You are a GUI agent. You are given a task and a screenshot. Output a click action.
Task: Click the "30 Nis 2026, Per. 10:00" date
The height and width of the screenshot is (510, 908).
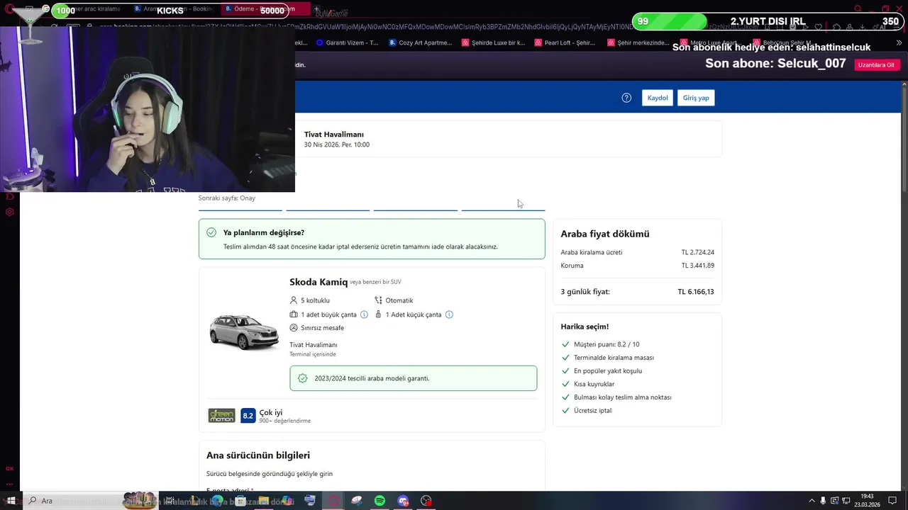[x=337, y=144]
